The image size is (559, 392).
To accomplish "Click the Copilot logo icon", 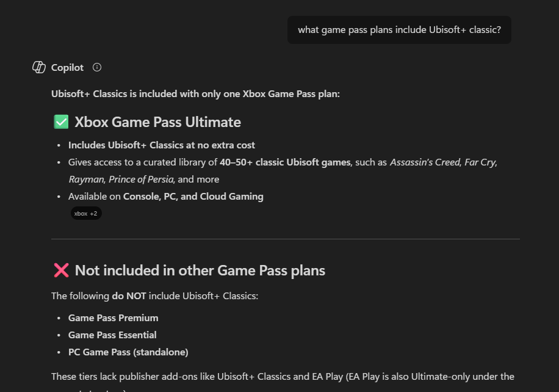I will [39, 67].
